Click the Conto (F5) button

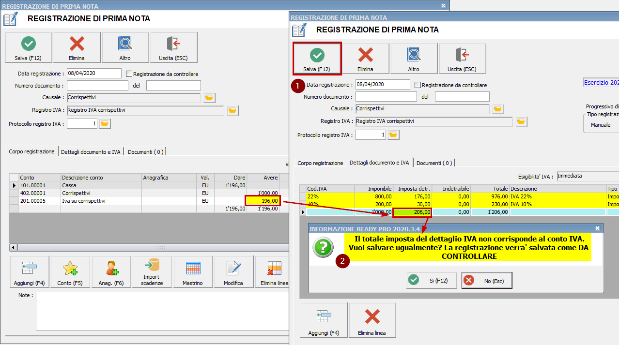pyautogui.click(x=71, y=272)
